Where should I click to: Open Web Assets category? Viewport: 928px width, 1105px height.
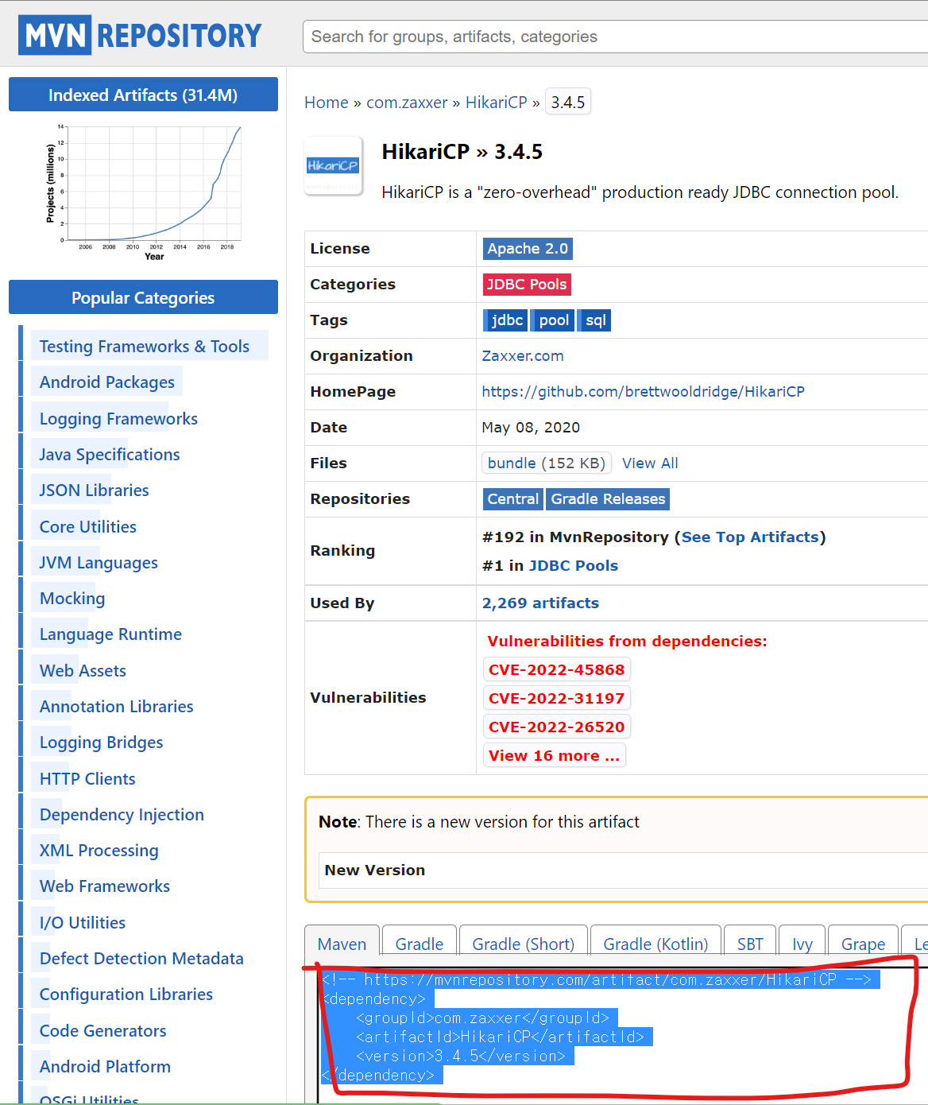click(x=83, y=671)
